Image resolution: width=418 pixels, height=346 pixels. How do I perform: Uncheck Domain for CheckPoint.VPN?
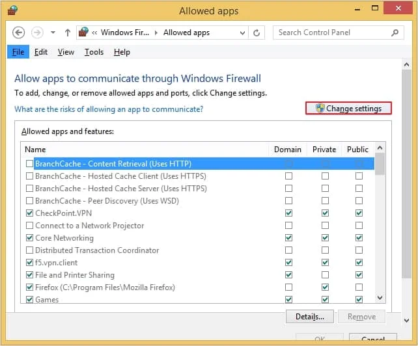pos(288,213)
